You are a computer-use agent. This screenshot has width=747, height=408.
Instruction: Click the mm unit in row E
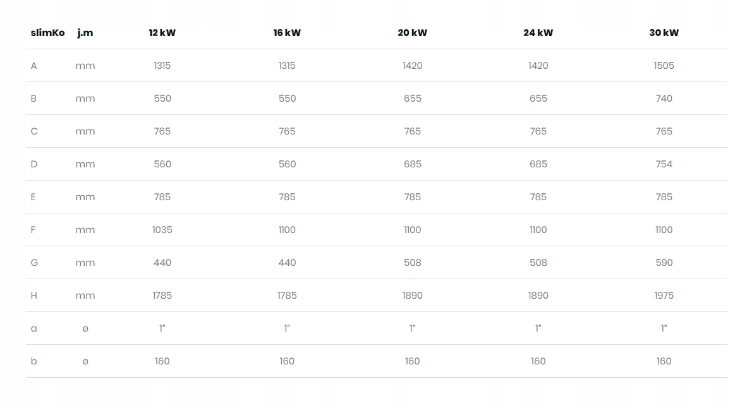[x=85, y=197]
